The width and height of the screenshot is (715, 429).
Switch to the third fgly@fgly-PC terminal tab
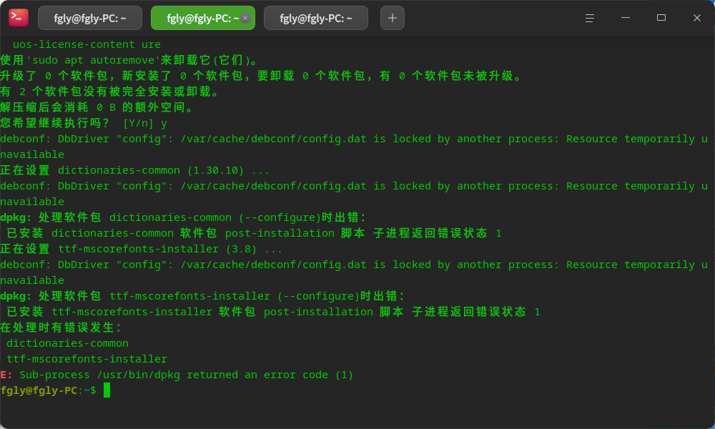click(316, 19)
